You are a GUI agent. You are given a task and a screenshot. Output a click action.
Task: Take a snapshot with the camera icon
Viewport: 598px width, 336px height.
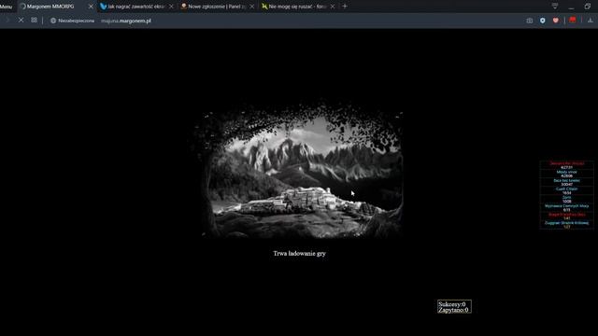pyautogui.click(x=530, y=21)
